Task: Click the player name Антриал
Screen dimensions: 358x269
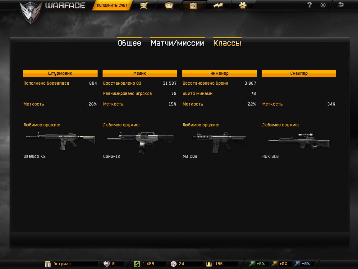Action: point(62,264)
